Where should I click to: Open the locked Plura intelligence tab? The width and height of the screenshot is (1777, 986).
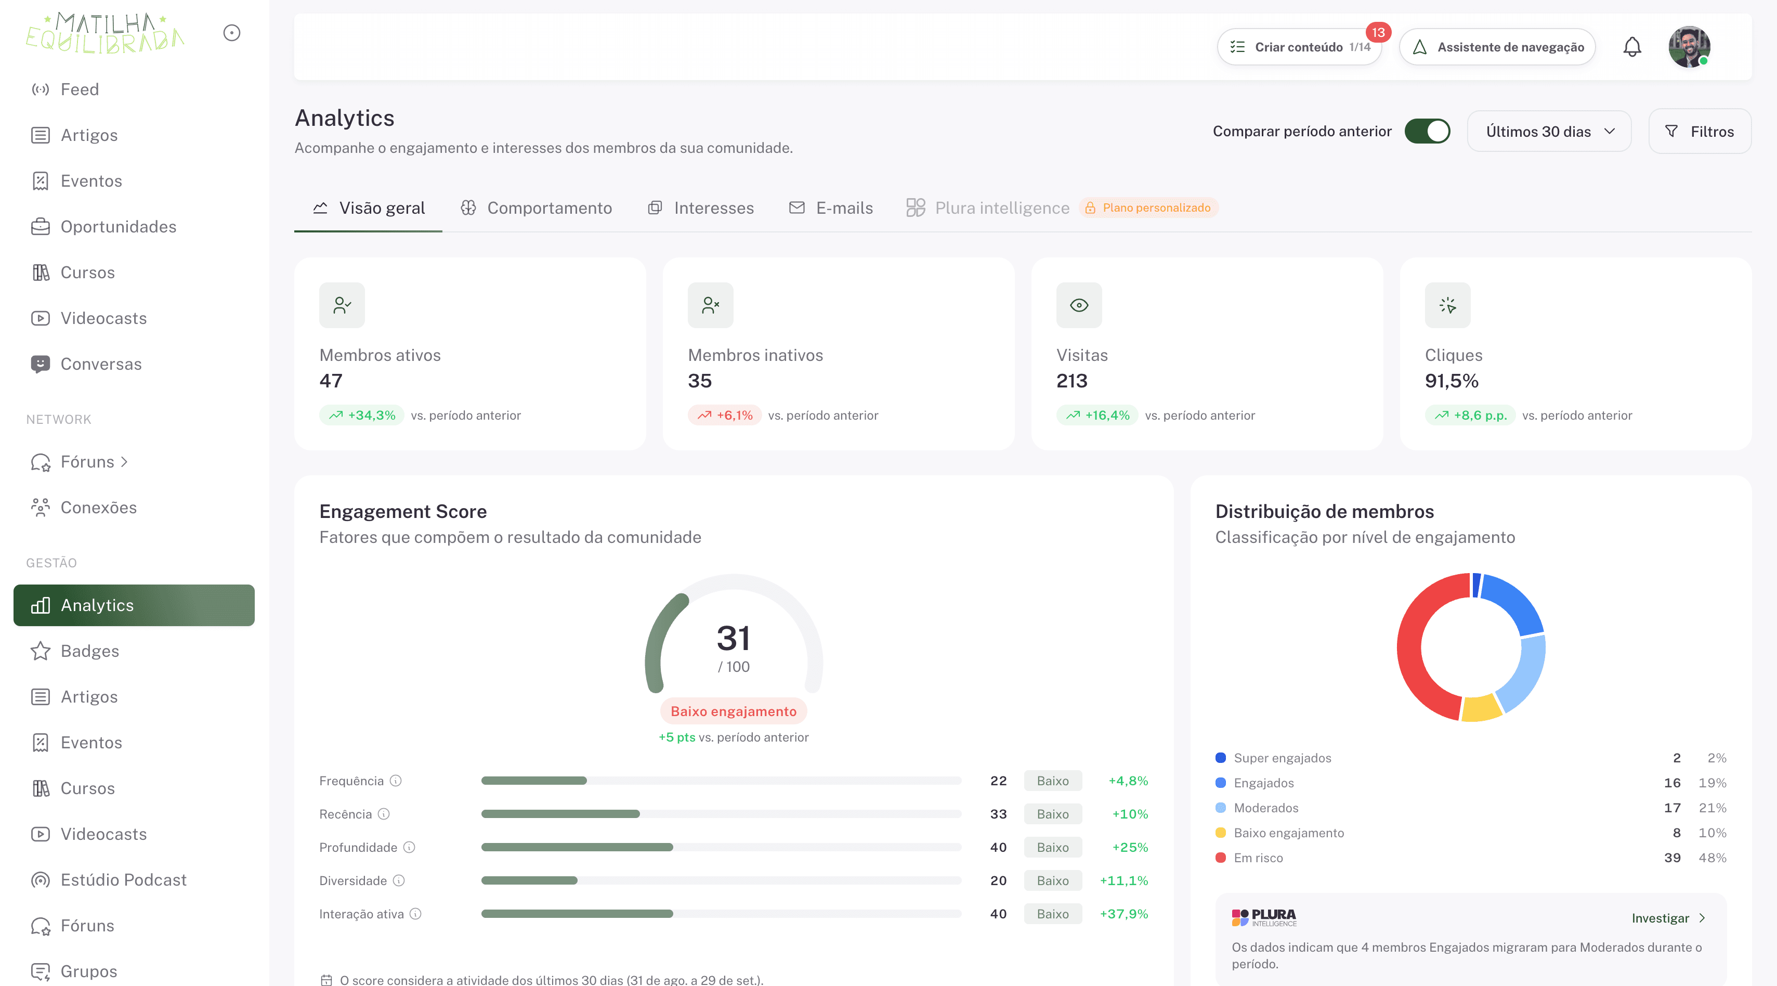[x=988, y=207]
